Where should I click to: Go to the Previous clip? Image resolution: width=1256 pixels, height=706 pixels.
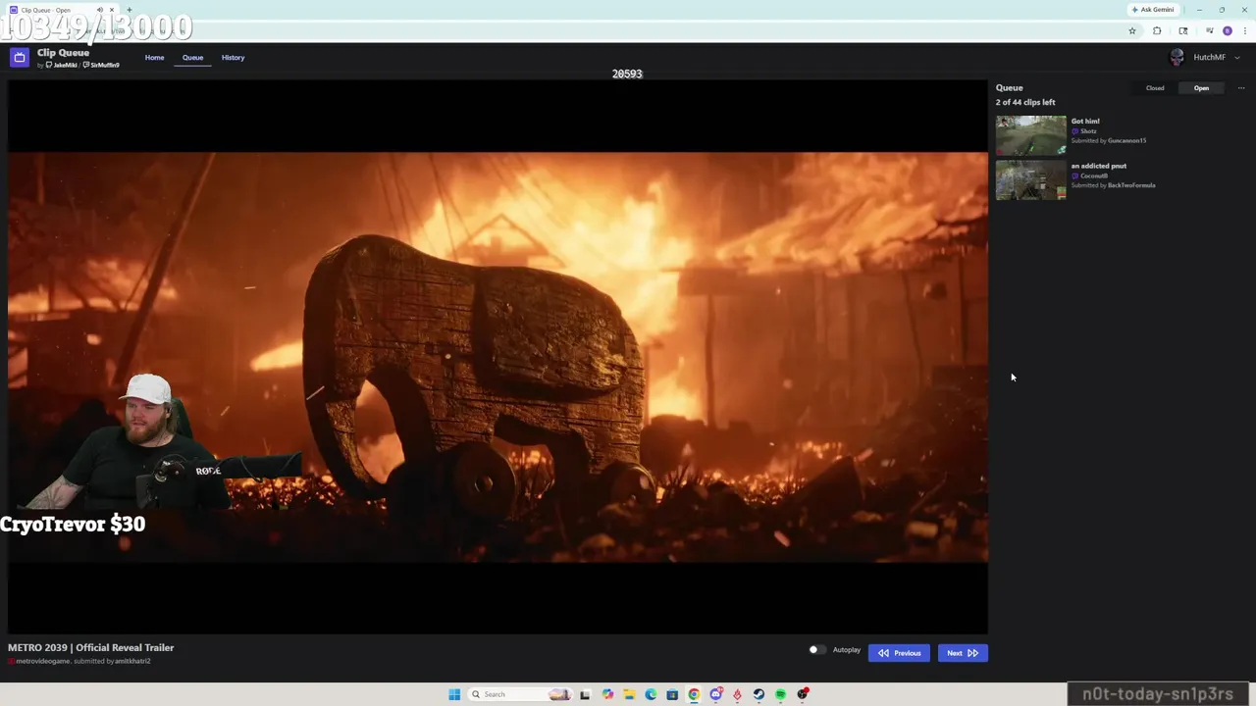pyautogui.click(x=899, y=653)
